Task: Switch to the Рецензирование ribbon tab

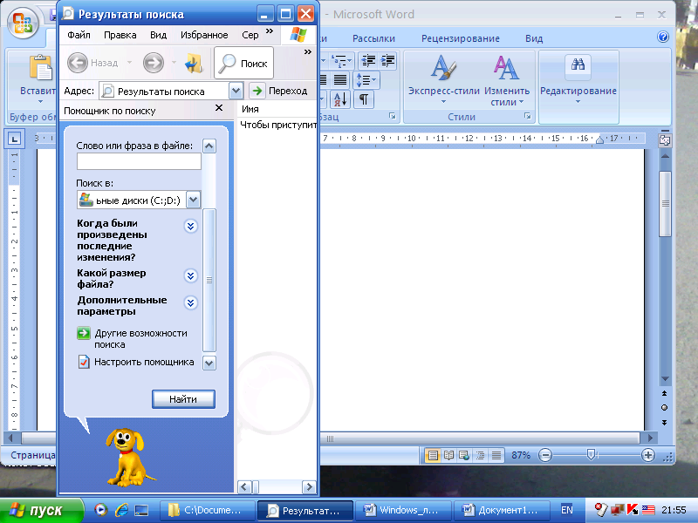Action: click(x=461, y=38)
